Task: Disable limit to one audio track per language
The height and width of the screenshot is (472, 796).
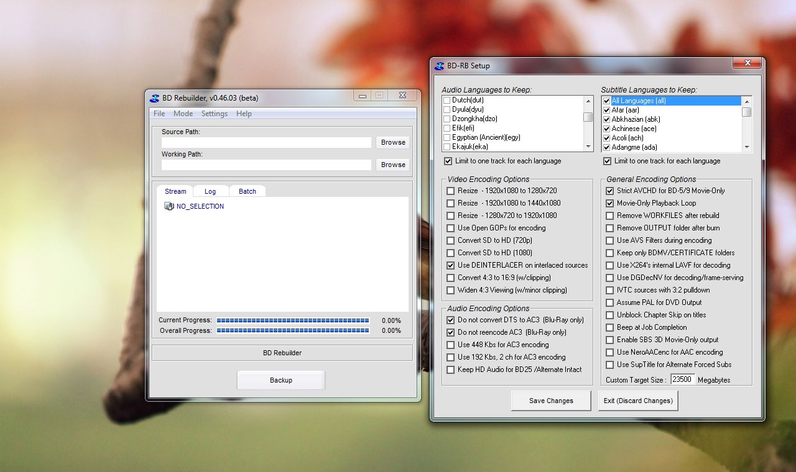Action: coord(448,161)
